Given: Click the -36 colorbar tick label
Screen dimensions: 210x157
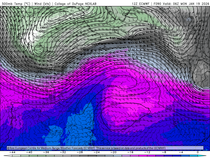Looking at the screenshot, I should click(x=46, y=152).
